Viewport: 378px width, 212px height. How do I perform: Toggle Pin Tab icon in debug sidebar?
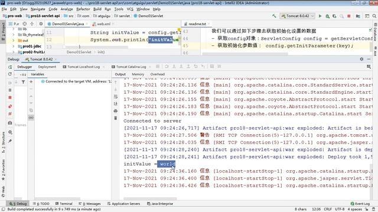pyautogui.click(x=10, y=141)
